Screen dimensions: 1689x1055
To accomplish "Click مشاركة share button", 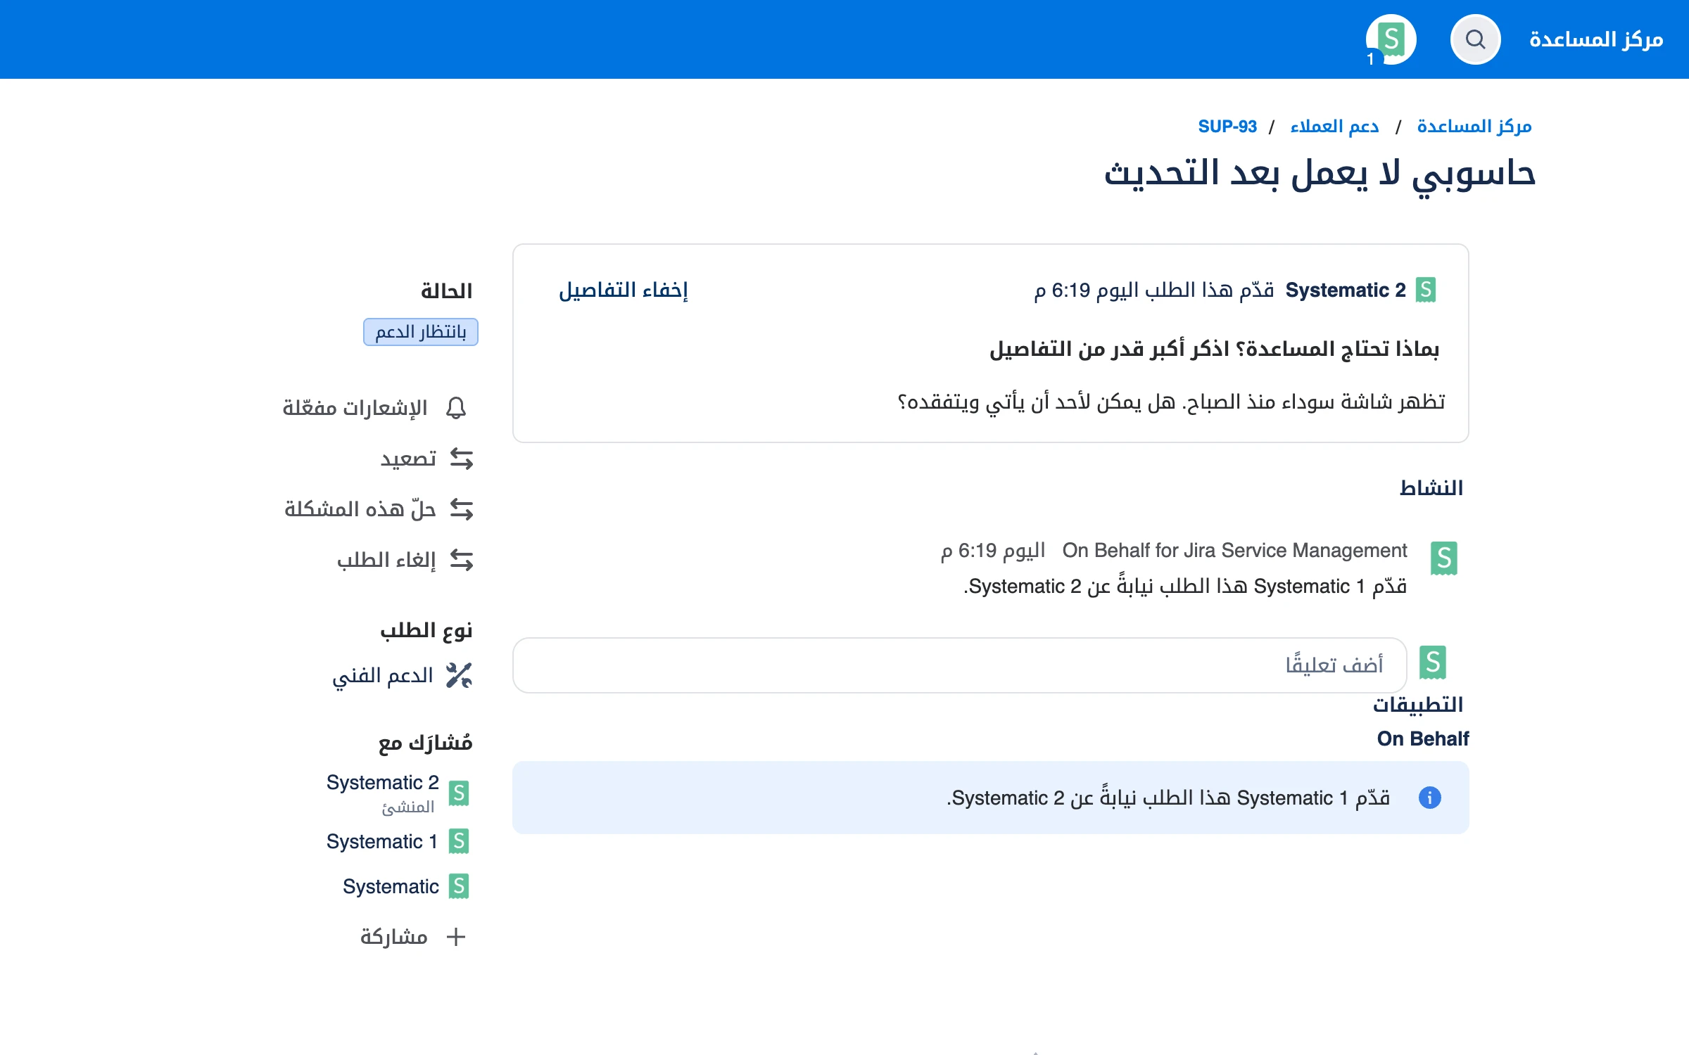I will (x=413, y=937).
